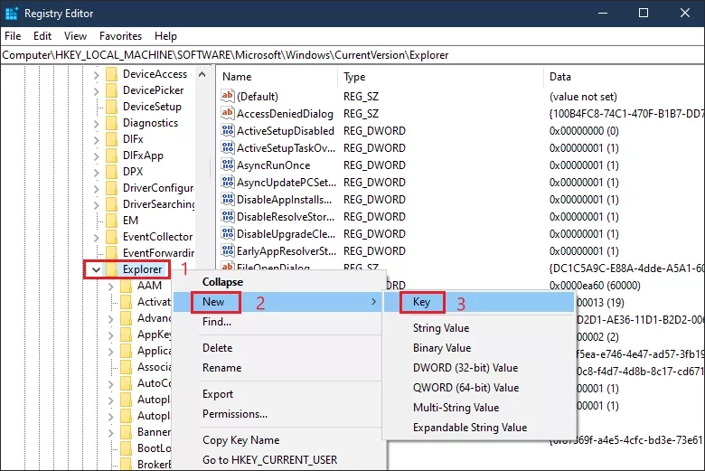Screen dimensions: 705x471
Task: Click the DisableAppInstalls... DWORD icon
Action: pos(228,199)
